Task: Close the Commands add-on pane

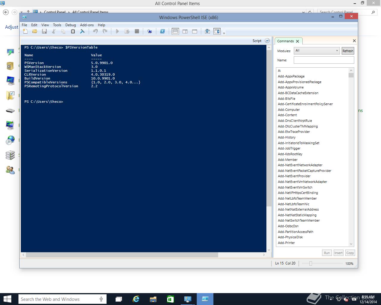Action: (354, 41)
